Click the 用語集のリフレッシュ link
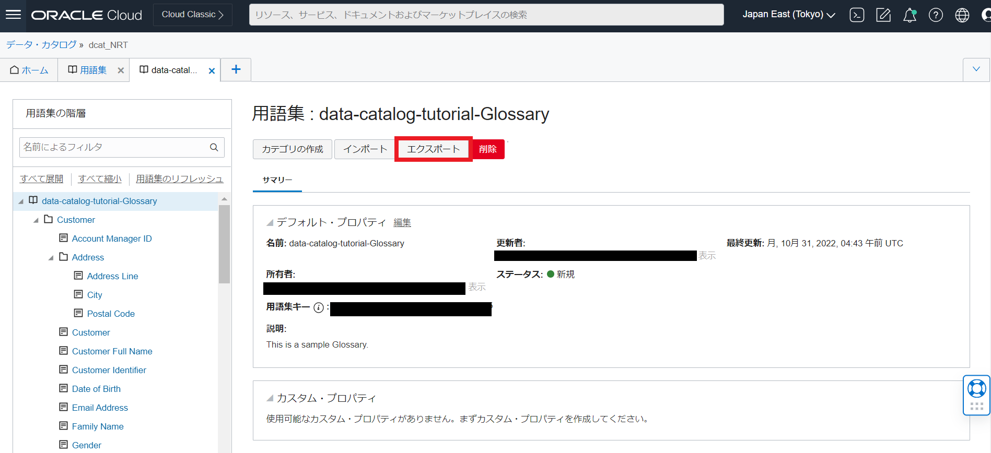 (x=179, y=179)
